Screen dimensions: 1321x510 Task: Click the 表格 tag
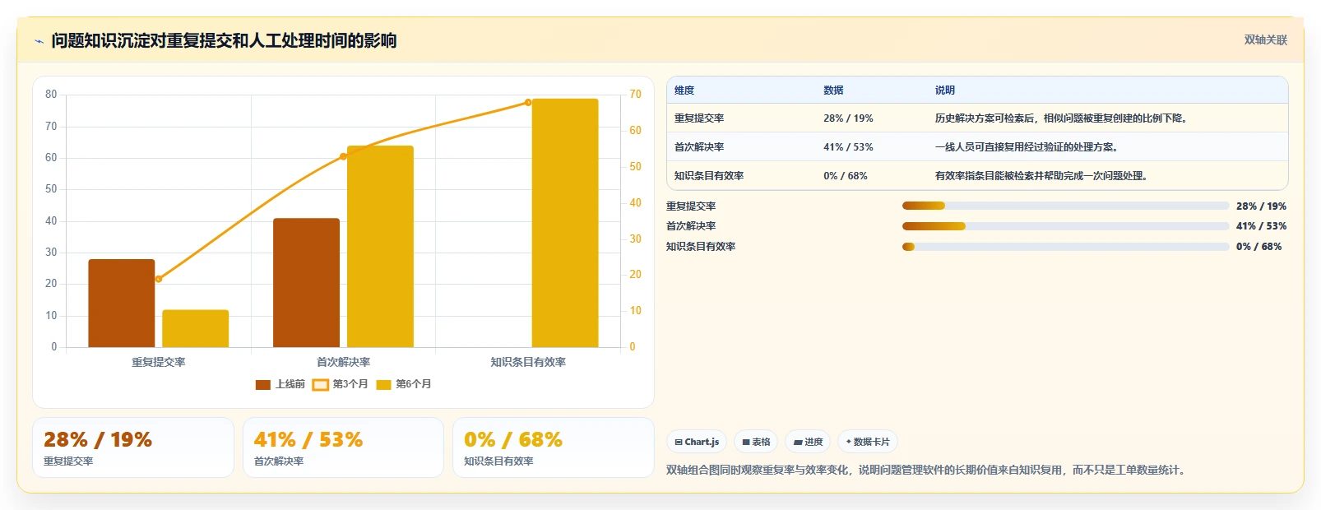tap(756, 442)
